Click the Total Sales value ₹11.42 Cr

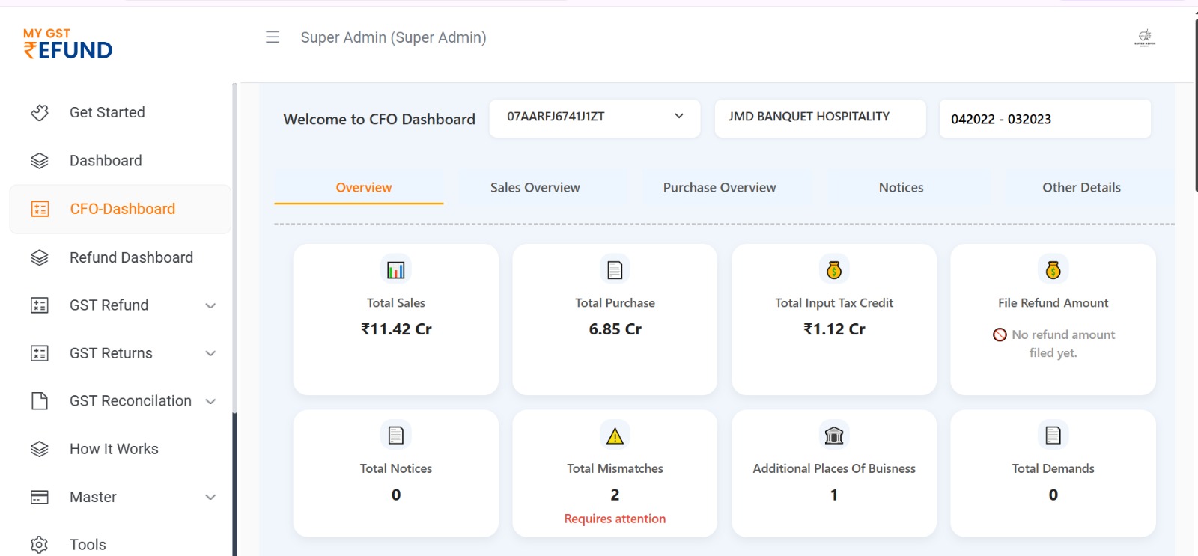point(396,329)
